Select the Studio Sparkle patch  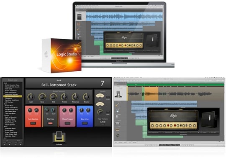10,125
